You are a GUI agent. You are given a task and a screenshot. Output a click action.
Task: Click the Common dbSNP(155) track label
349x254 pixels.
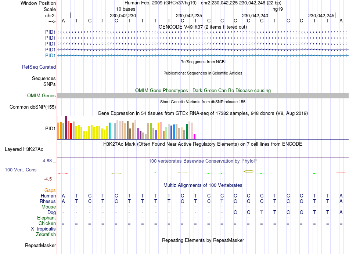coord(33,107)
